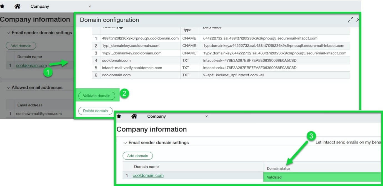Click the favorites star in the validated-status page
Screen dimensions: 383x186
pos(119,116)
